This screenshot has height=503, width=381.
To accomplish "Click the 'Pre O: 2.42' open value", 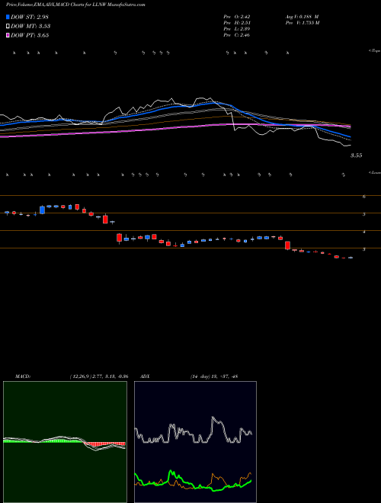I will (237, 17).
